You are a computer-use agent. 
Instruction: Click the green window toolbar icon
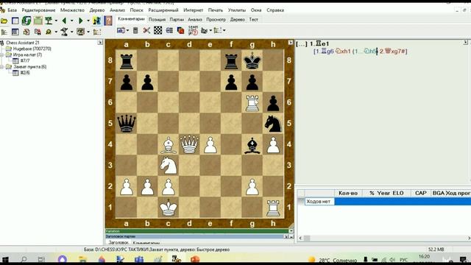38,21
